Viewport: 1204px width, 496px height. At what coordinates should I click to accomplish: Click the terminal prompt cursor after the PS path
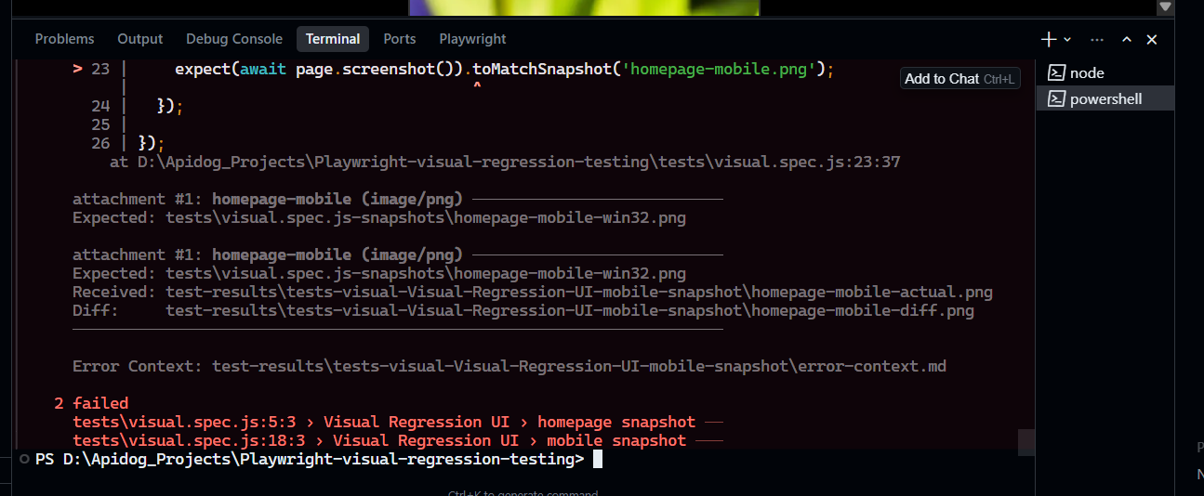tap(598, 459)
